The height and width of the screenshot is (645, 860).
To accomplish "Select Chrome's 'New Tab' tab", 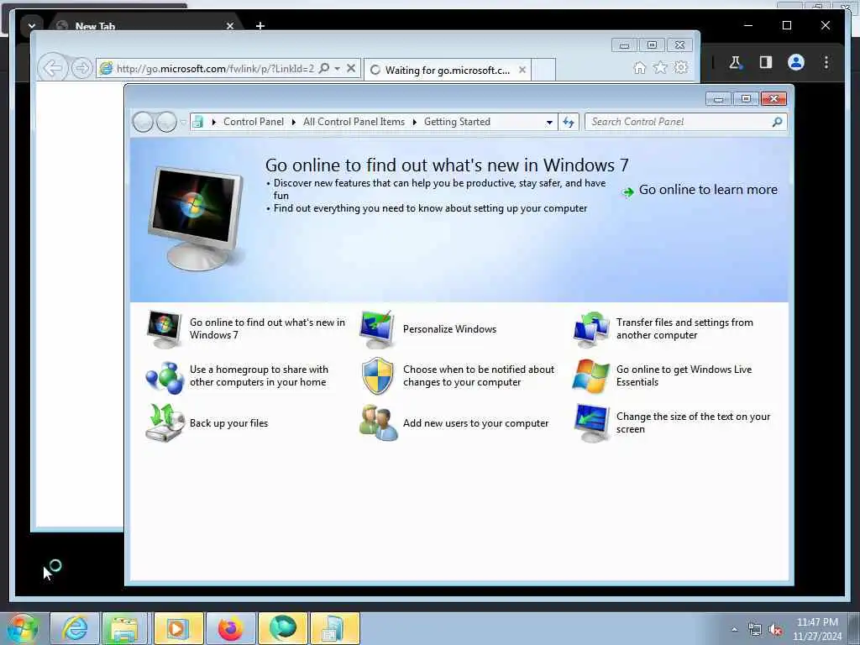I will click(x=145, y=26).
